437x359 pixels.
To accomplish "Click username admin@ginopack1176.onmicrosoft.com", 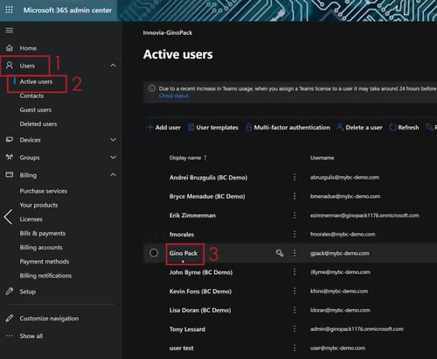I will pyautogui.click(x=357, y=329).
